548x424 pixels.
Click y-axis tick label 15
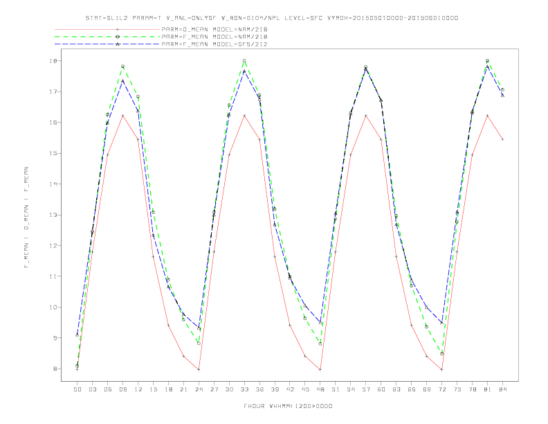point(53,153)
